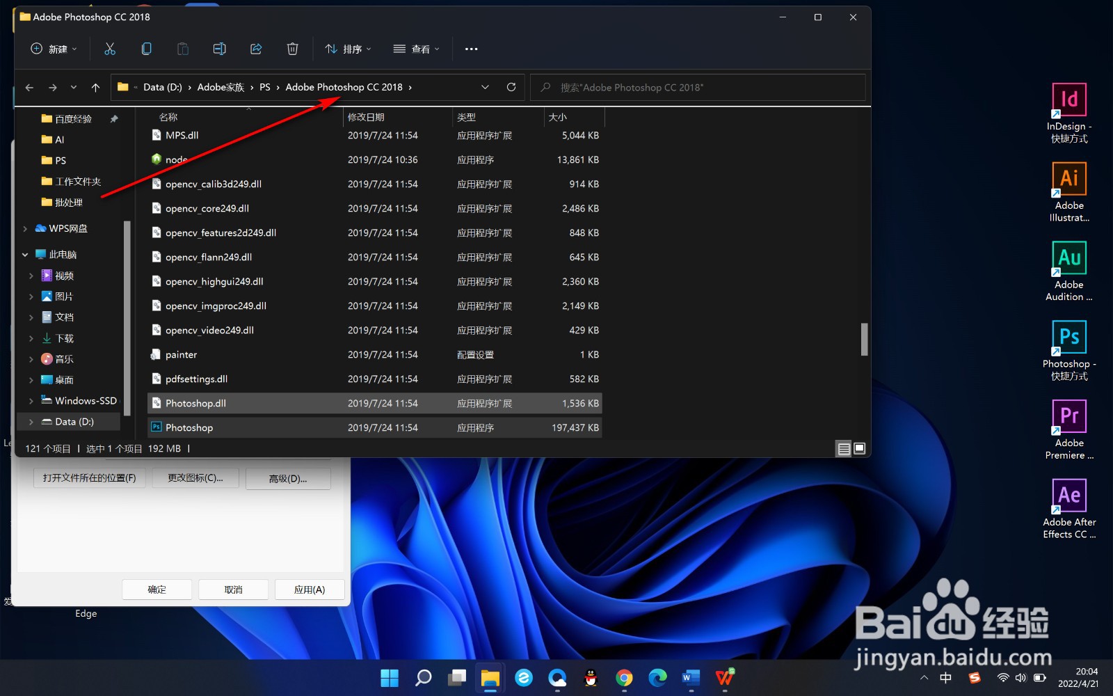This screenshot has width=1113, height=696.
Task: Expand 视频 folder tree node
Action: (x=31, y=276)
